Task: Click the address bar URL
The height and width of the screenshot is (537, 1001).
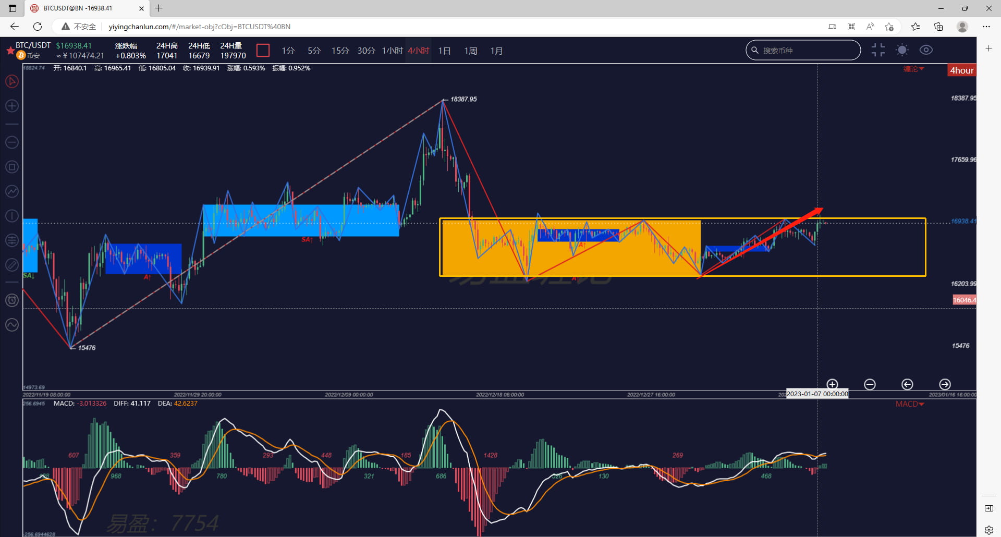Action: 200,27
